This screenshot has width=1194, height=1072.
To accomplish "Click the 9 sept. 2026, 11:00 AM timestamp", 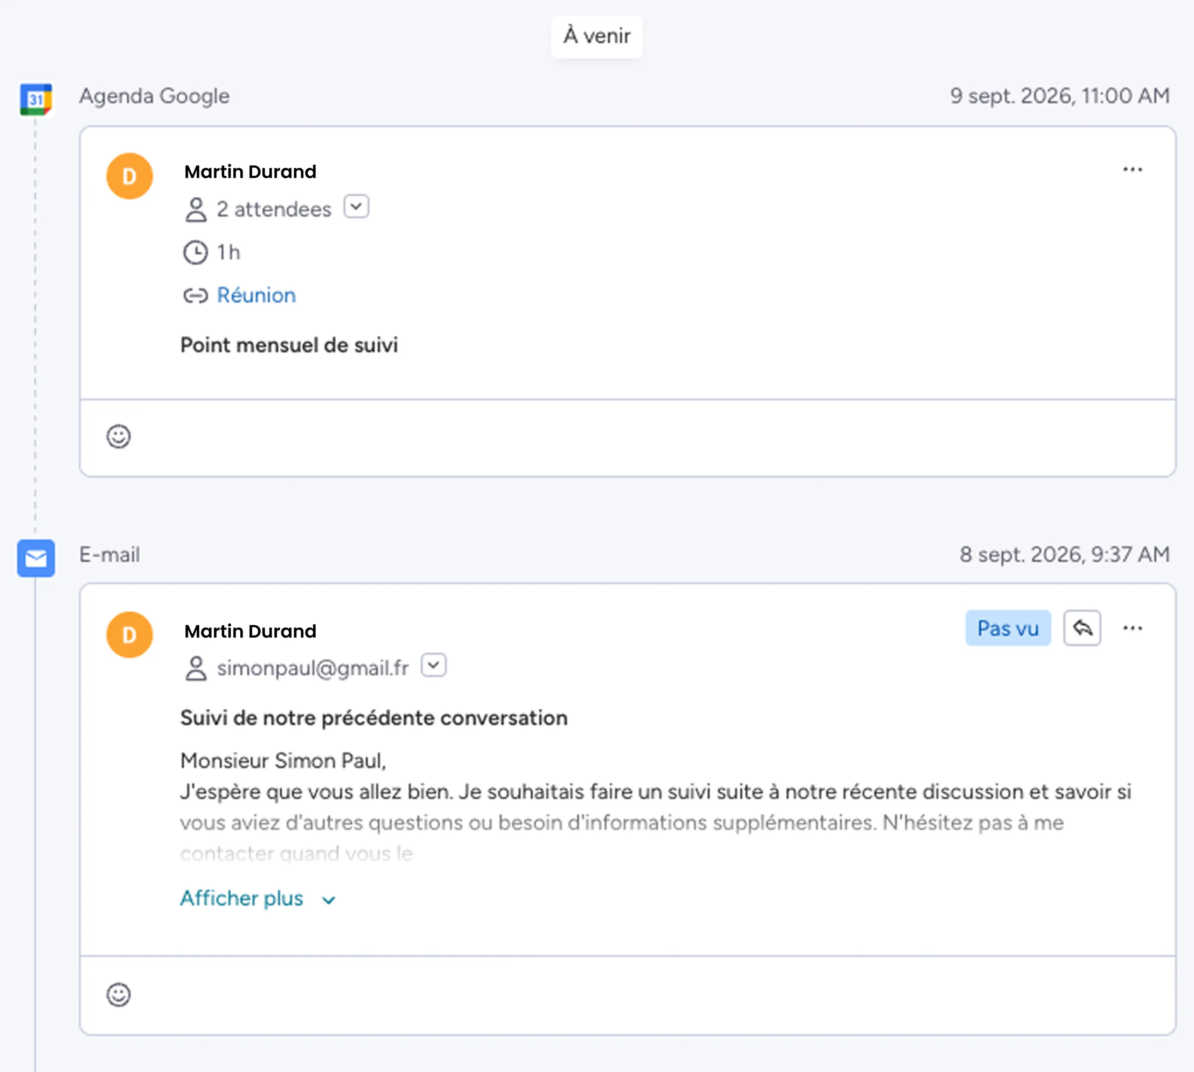I will [1060, 96].
